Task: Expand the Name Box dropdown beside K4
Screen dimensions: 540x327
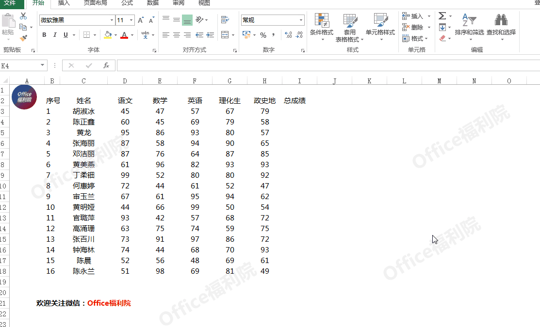Action: point(42,65)
